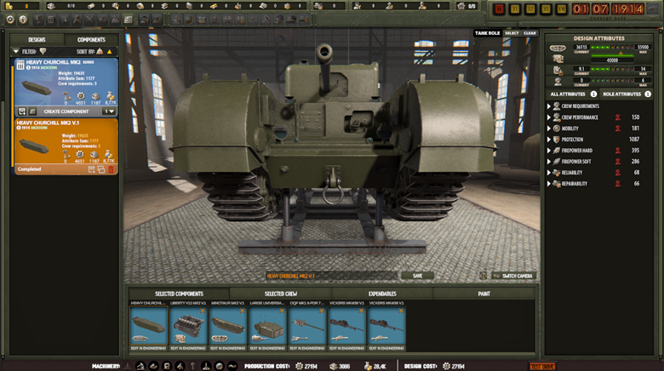664x371 pixels.
Task: Pause the game speed
Action: pos(499,9)
